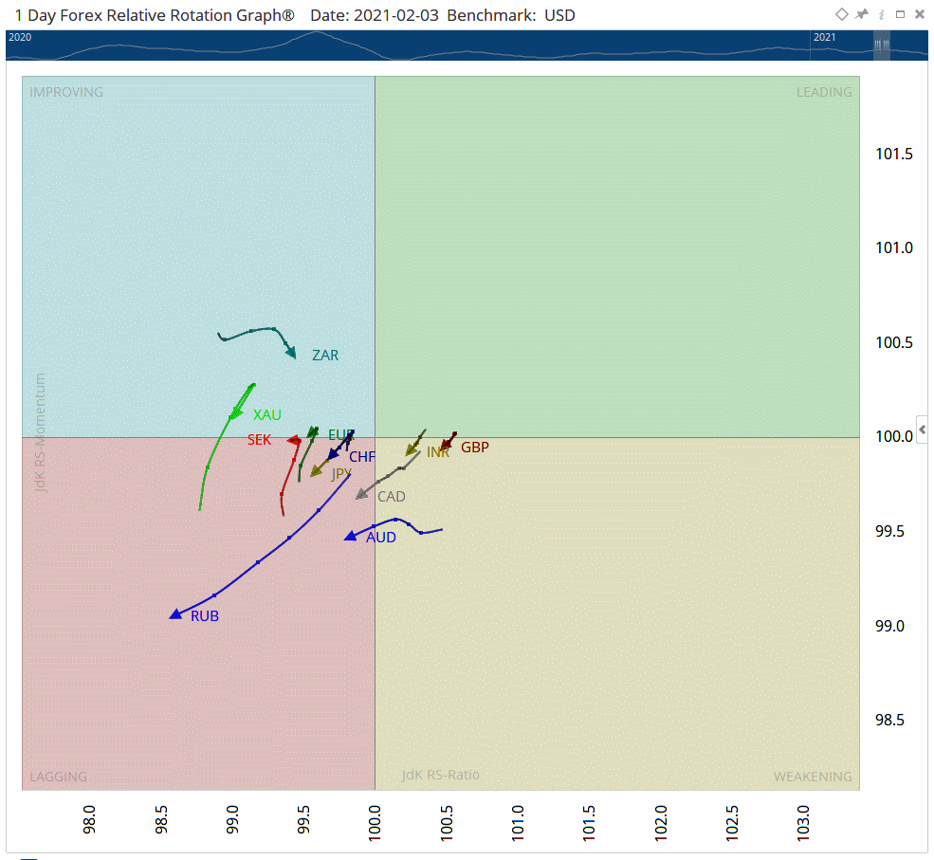Click the 98.5 momentum axis value

[x=889, y=720]
